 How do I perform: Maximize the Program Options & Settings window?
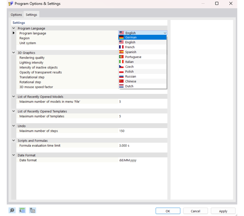coord(217,4)
